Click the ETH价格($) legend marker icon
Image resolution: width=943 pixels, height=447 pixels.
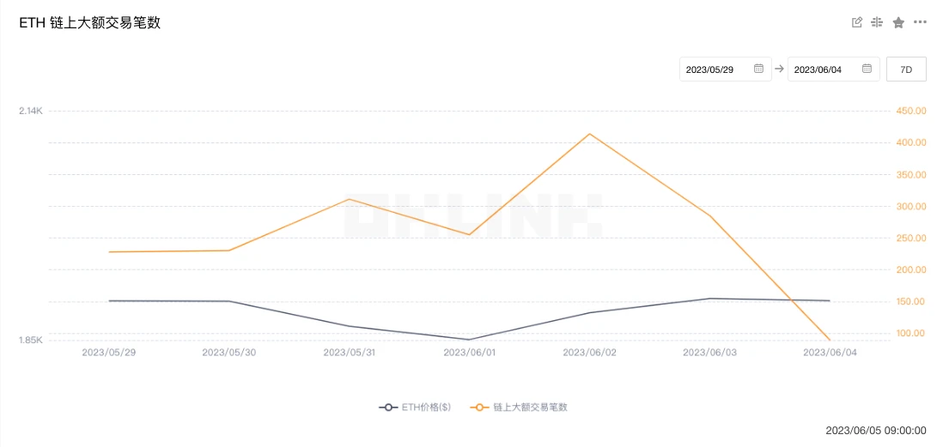pyautogui.click(x=388, y=407)
